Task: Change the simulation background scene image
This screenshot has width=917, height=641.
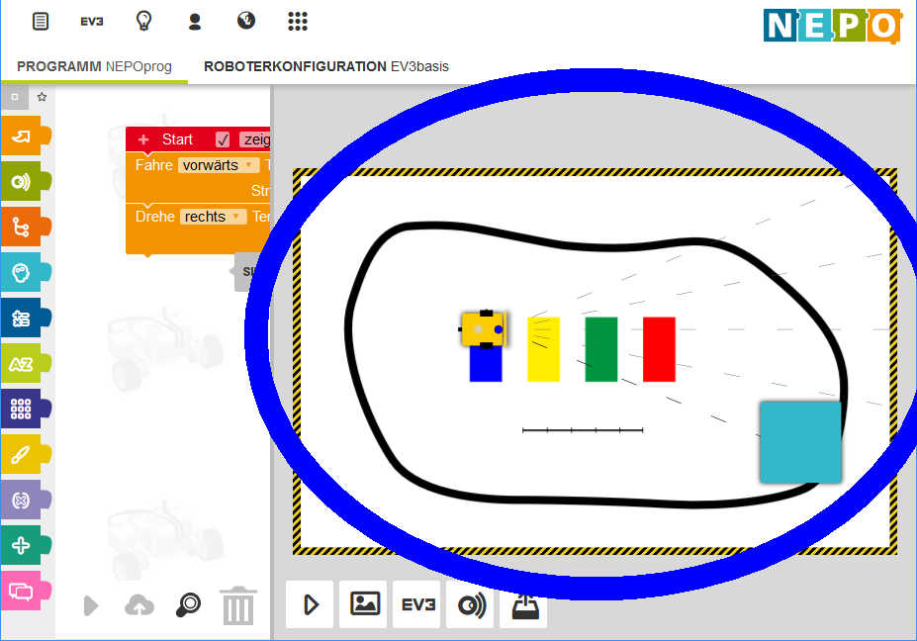Action: click(363, 604)
